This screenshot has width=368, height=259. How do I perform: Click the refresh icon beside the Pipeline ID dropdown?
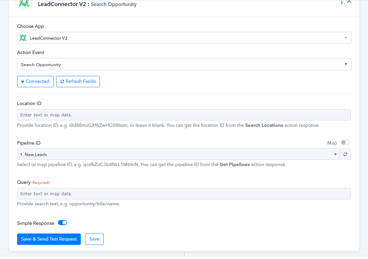(x=345, y=154)
